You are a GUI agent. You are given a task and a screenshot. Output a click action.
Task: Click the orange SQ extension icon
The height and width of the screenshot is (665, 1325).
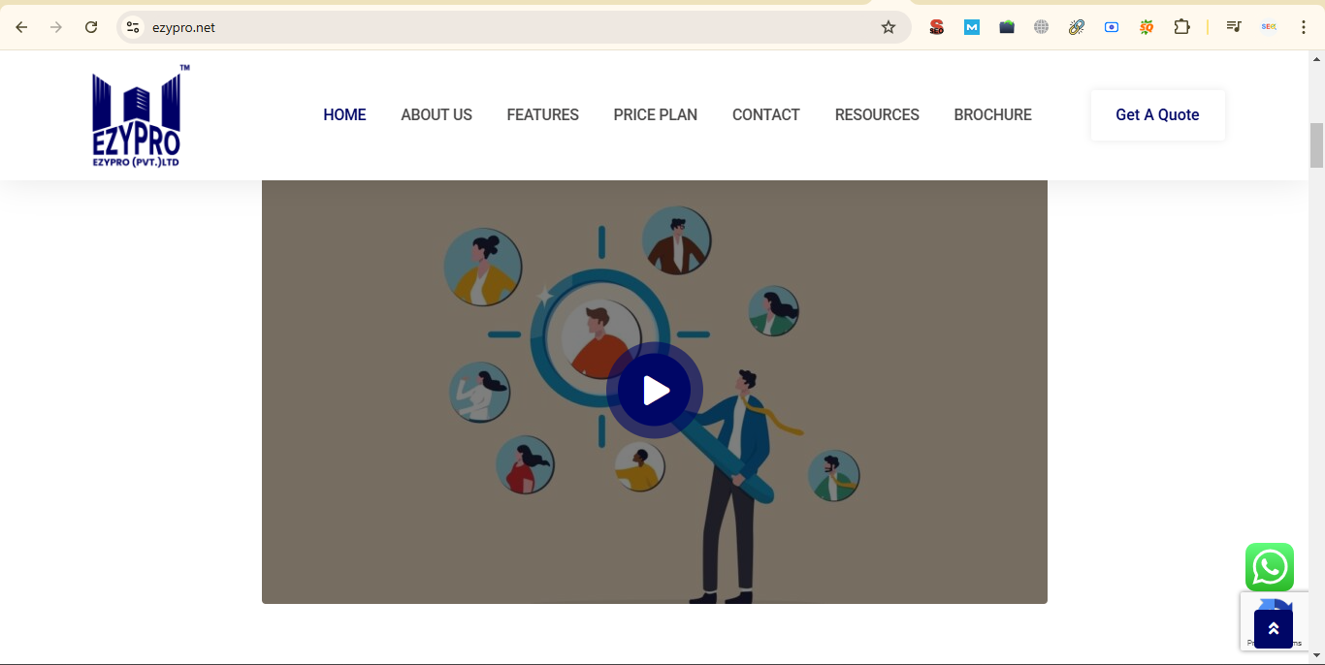click(x=1146, y=26)
